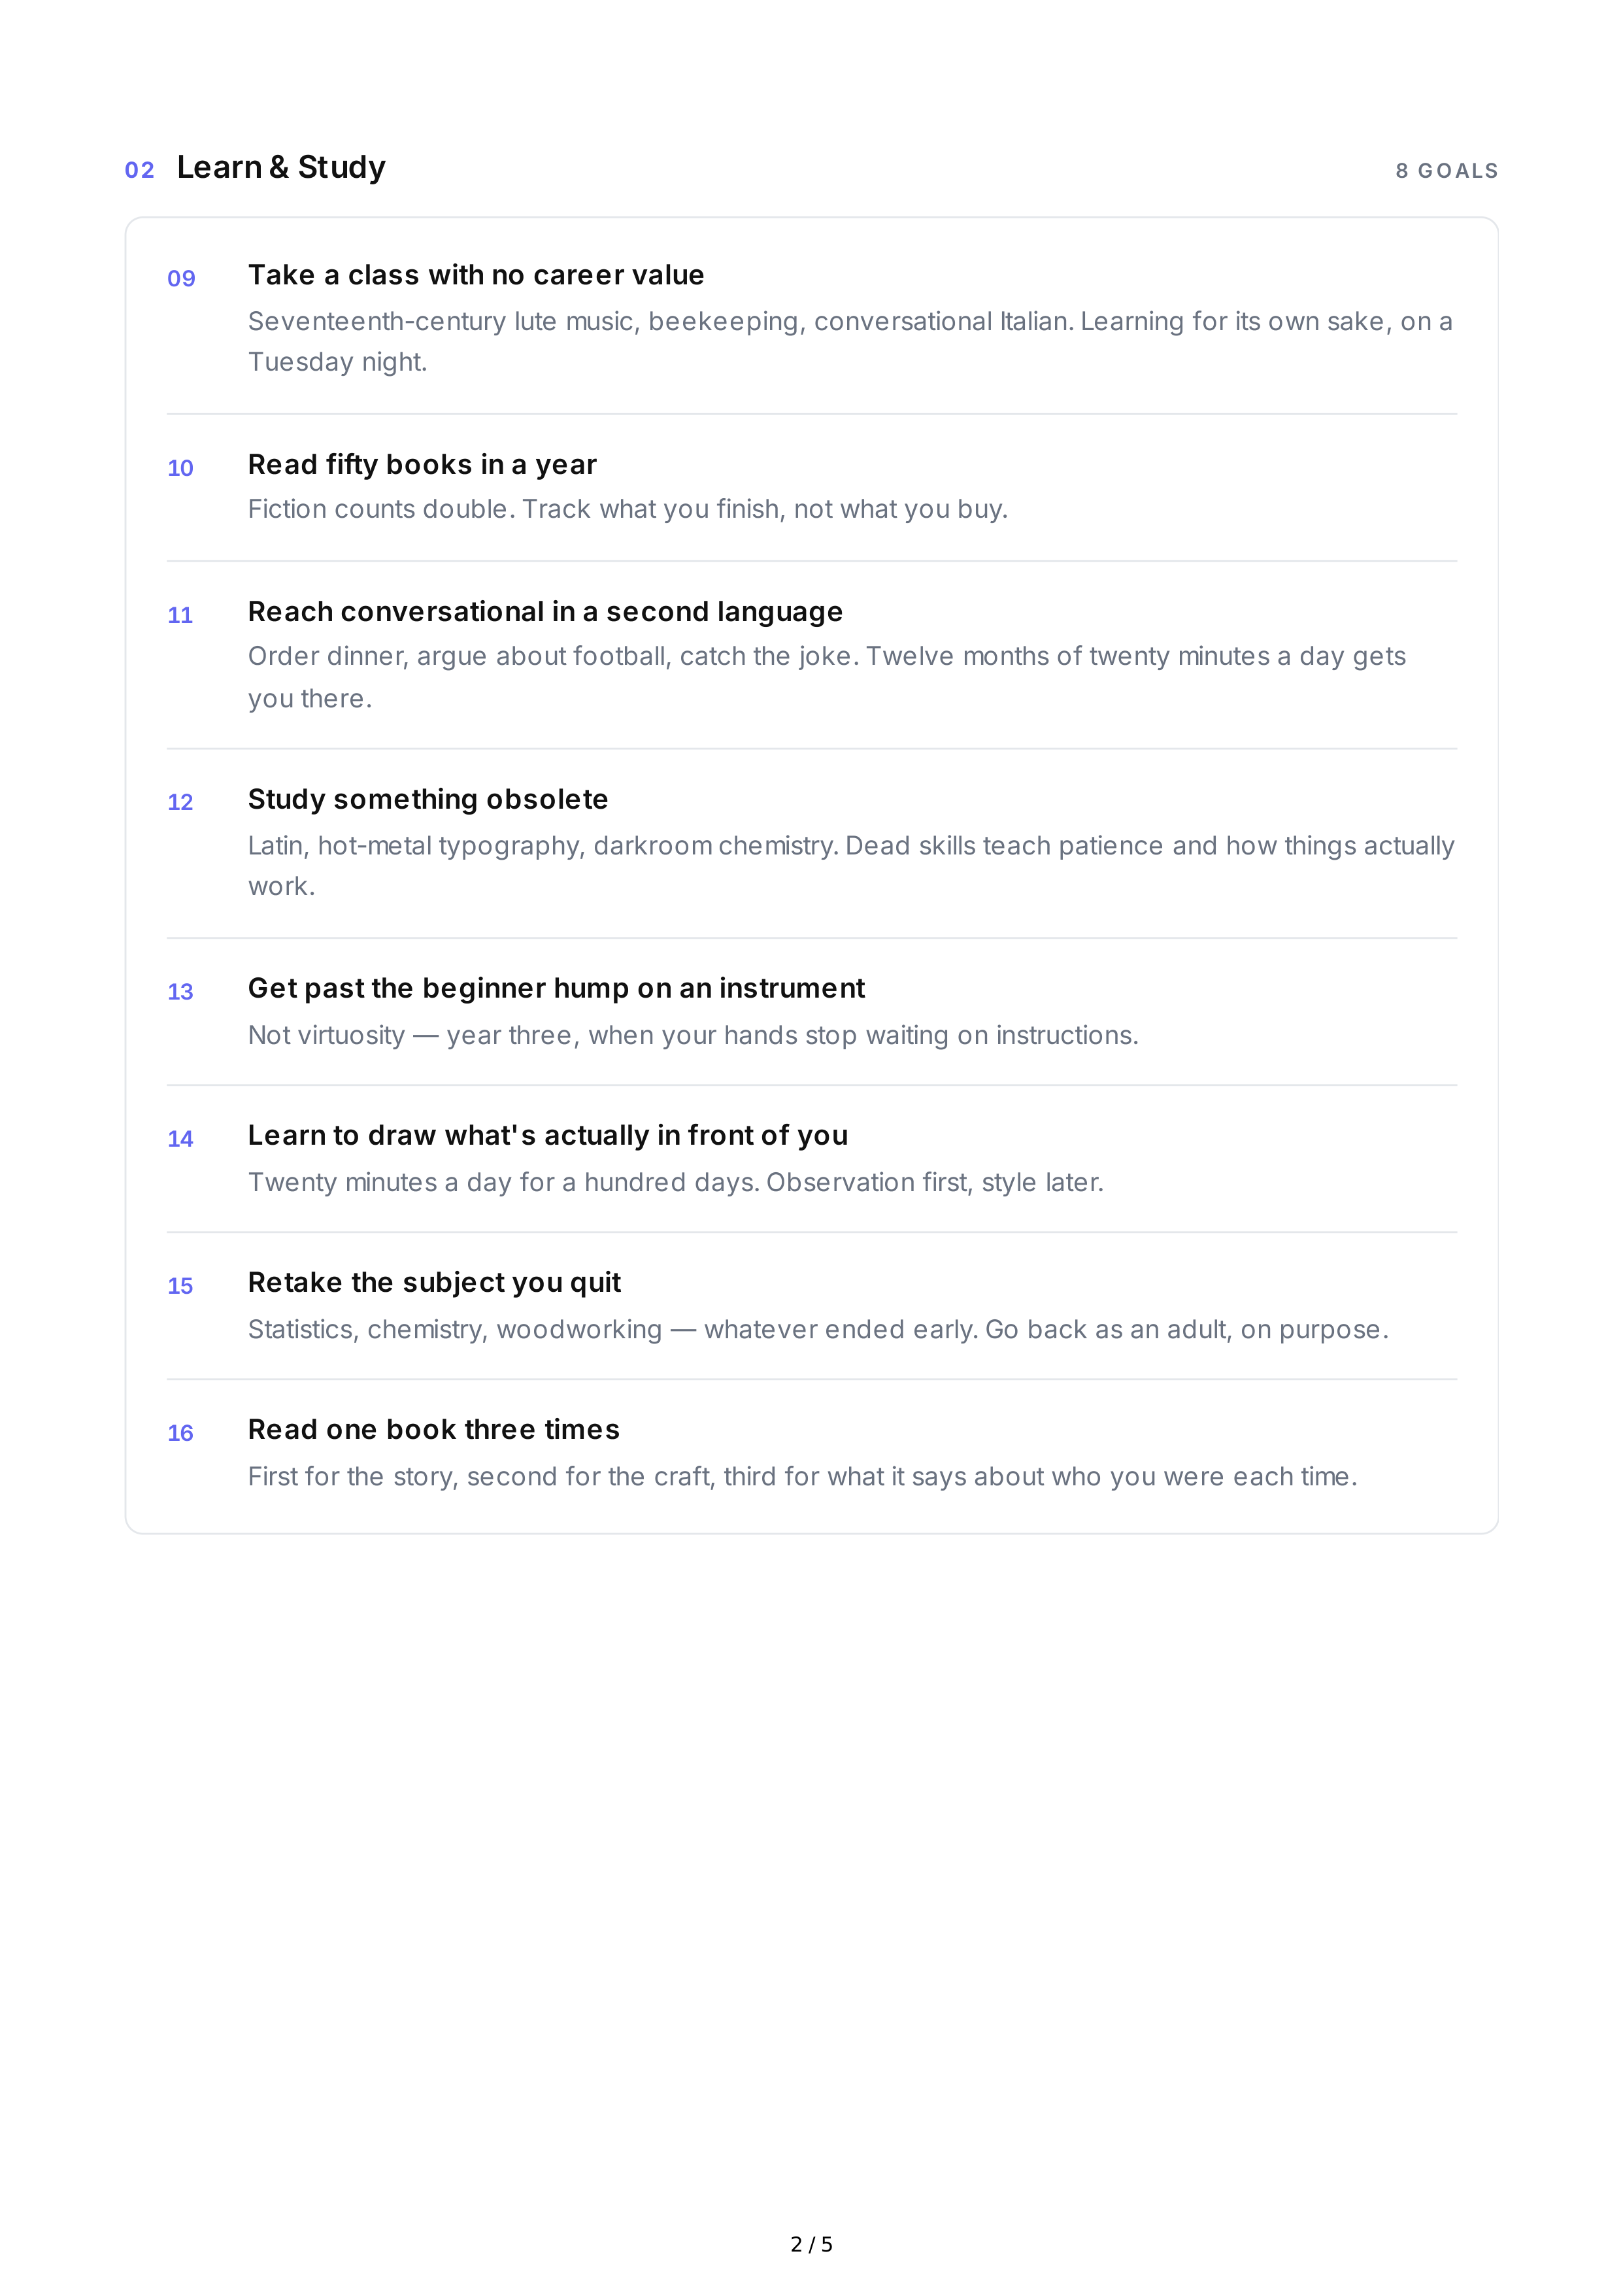The height and width of the screenshot is (2296, 1623).
Task: Click description 'Fiction counts double. Track what you finish'
Action: click(x=628, y=509)
